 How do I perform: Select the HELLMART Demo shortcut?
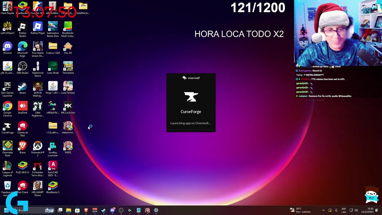coord(38,189)
